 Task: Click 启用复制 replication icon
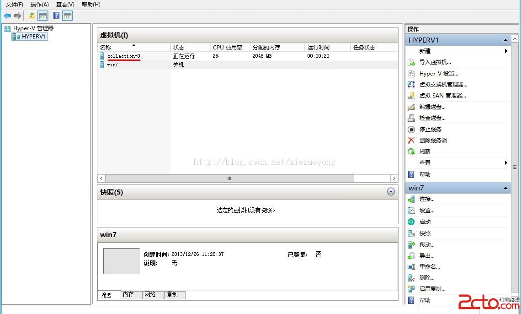[x=411, y=289]
